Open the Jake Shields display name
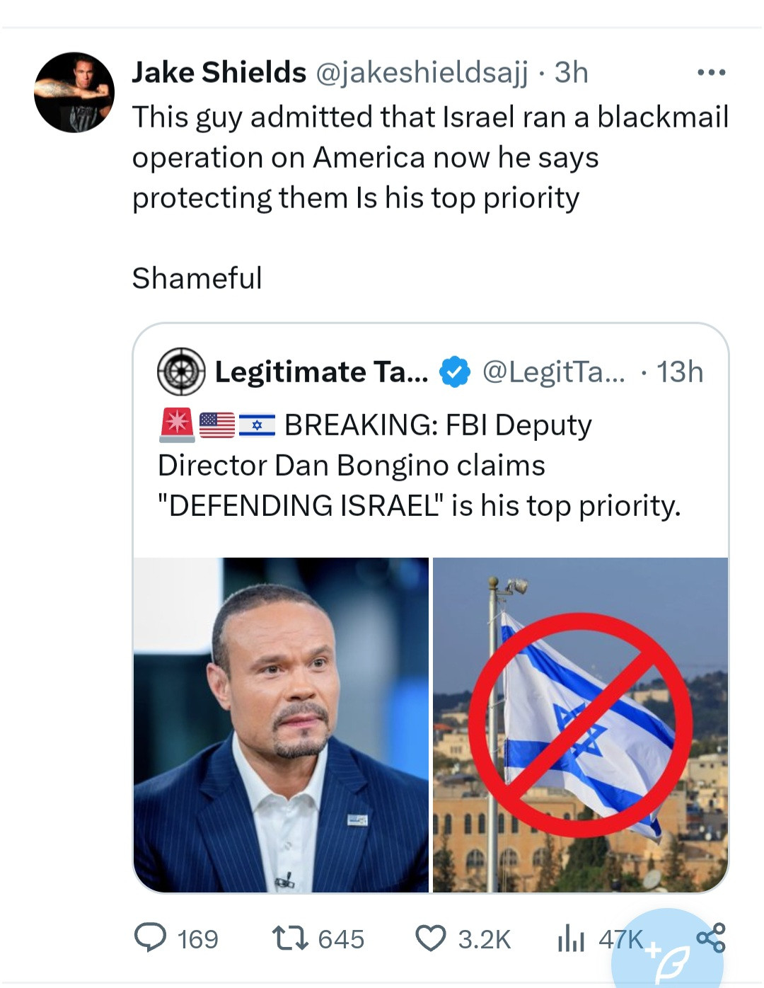The width and height of the screenshot is (764, 988). coord(219,72)
